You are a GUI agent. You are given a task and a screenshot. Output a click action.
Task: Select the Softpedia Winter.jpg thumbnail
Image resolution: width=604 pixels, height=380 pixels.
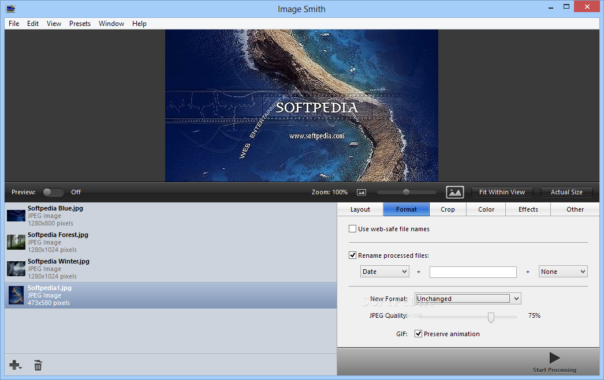coord(16,269)
